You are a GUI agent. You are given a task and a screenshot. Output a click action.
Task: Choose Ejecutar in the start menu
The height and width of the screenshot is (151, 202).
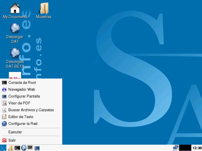pyautogui.click(x=31, y=132)
